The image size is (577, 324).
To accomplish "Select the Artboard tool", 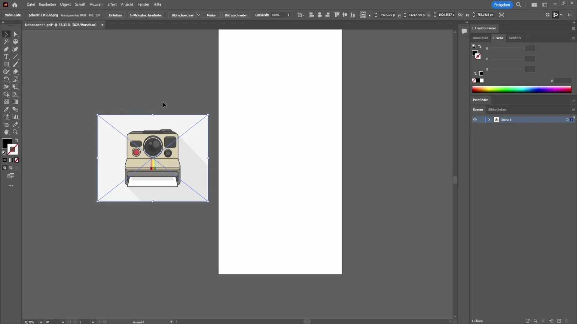I will point(6,124).
